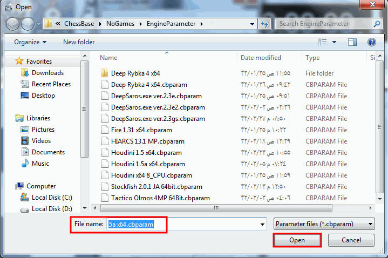
Task: Select Fire 1.31 x64.cbparam
Action: (141, 130)
